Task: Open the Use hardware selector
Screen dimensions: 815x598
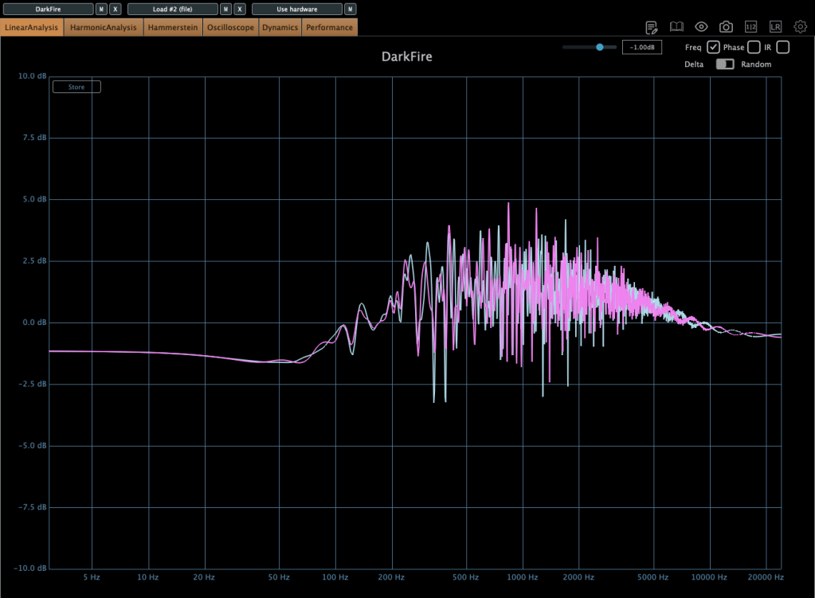Action: coord(296,10)
